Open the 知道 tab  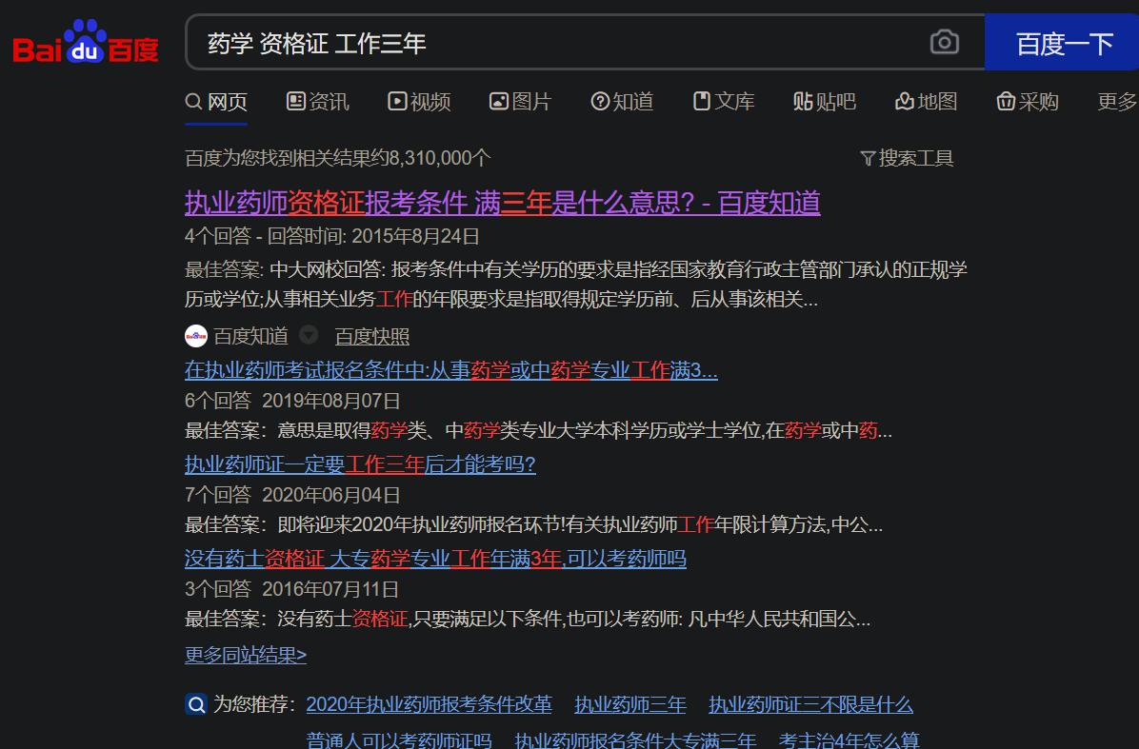click(623, 102)
